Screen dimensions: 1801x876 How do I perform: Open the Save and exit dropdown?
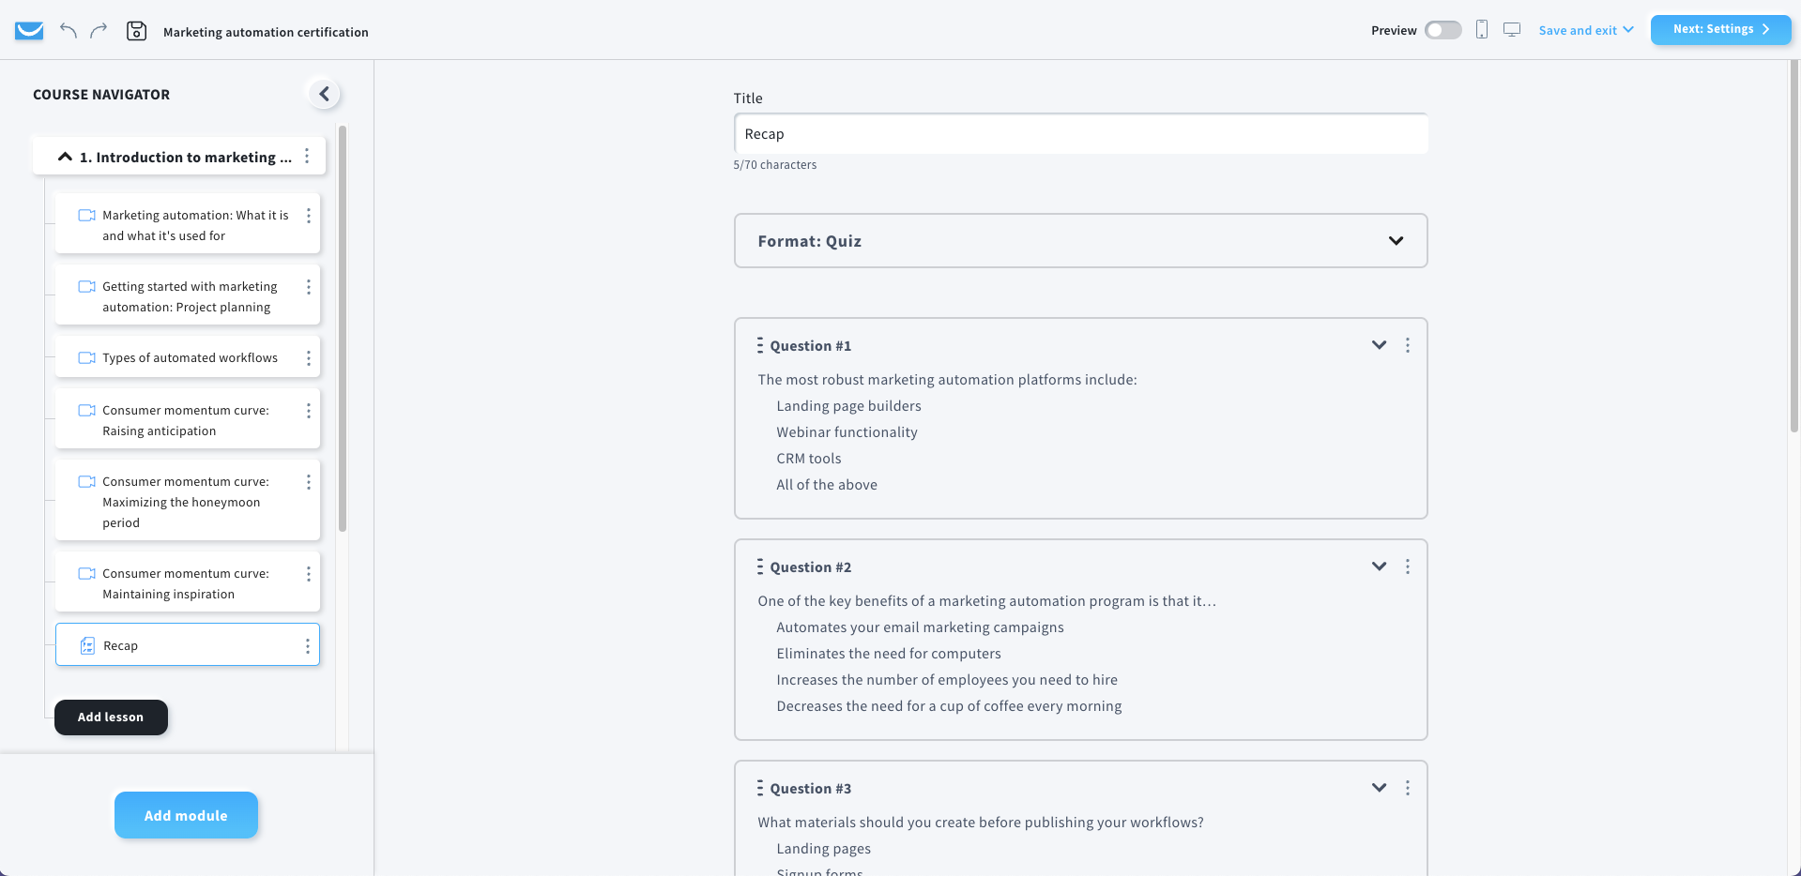pyautogui.click(x=1586, y=30)
